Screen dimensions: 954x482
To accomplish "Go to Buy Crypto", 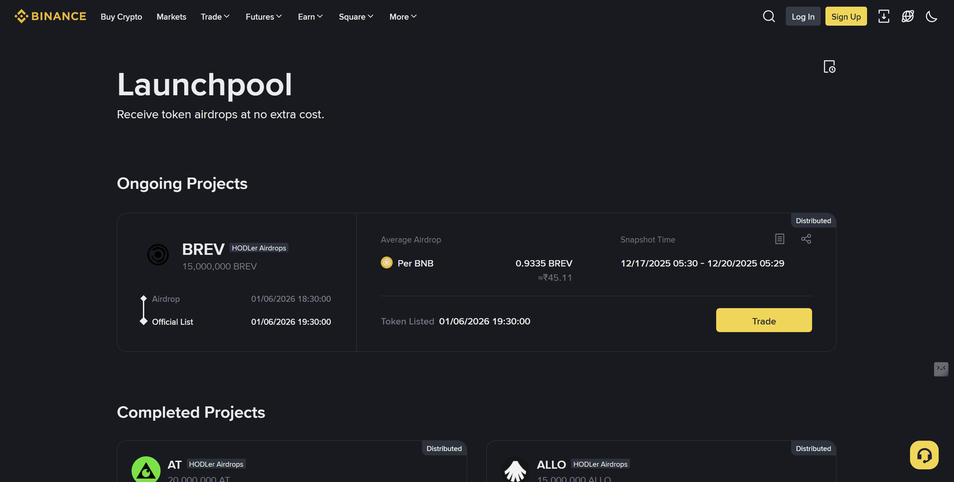I will (x=121, y=17).
